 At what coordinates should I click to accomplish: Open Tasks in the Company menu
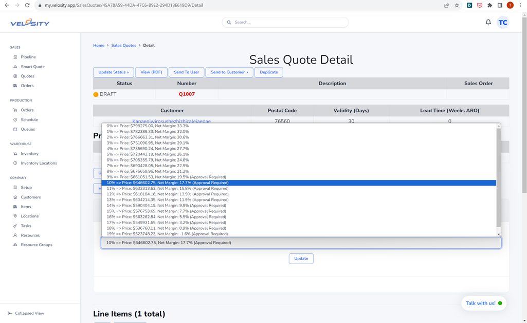pos(26,226)
